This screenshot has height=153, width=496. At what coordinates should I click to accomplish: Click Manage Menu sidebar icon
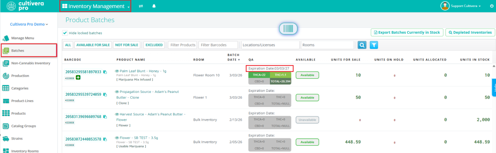(x=6, y=38)
